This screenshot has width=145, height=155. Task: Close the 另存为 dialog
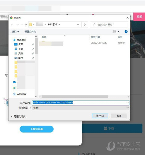click(x=128, y=18)
